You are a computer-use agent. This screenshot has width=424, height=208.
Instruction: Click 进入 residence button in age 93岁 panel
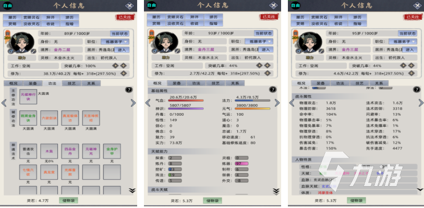point(266,50)
